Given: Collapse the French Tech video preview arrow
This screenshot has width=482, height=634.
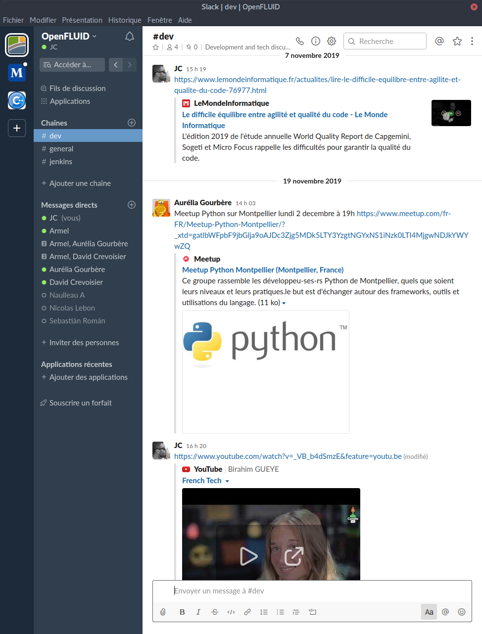Looking at the screenshot, I should click(x=227, y=481).
